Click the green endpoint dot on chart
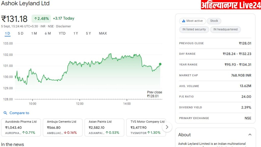Image resolution: width=261 pixels, height=147 pixels. pos(160,64)
